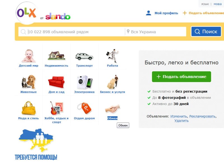Open the Бизнес и услуги category link
This screenshot has width=224, height=168.
113,92
